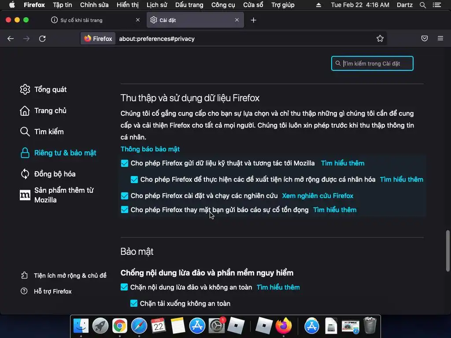Reload the page with the refresh icon
451x338 pixels.
[x=42, y=39]
